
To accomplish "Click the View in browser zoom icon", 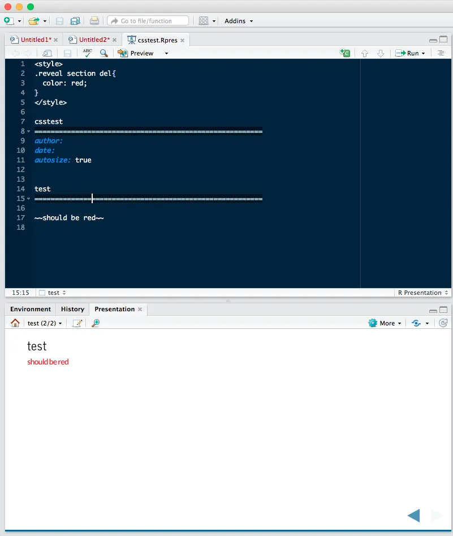I will tap(96, 323).
